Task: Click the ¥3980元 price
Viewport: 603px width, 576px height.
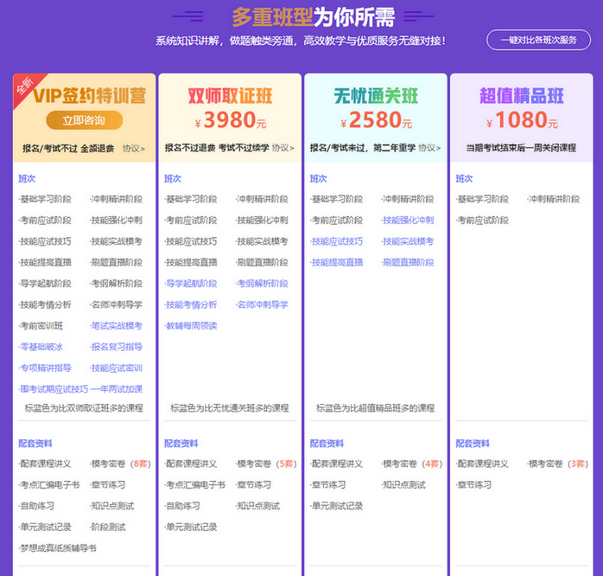Action: click(230, 120)
